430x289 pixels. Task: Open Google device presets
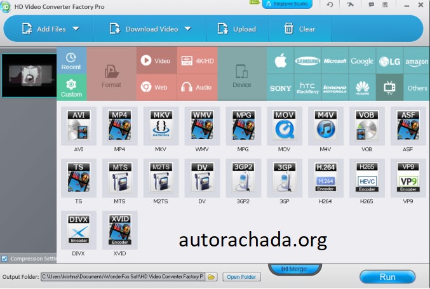click(362, 60)
